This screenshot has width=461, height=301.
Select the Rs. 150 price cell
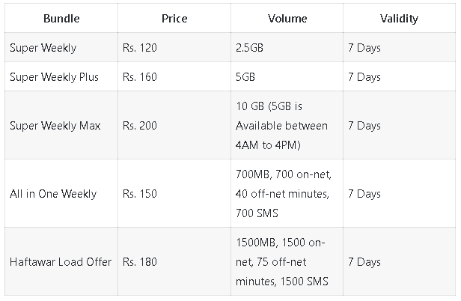(x=140, y=194)
